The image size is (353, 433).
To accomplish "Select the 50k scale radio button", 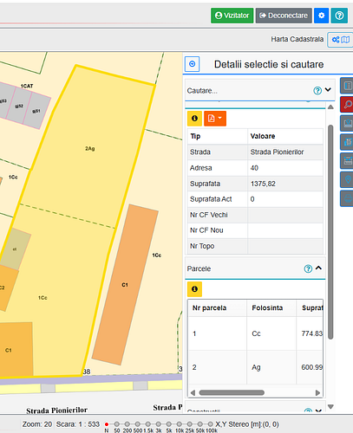I will 199,424.
